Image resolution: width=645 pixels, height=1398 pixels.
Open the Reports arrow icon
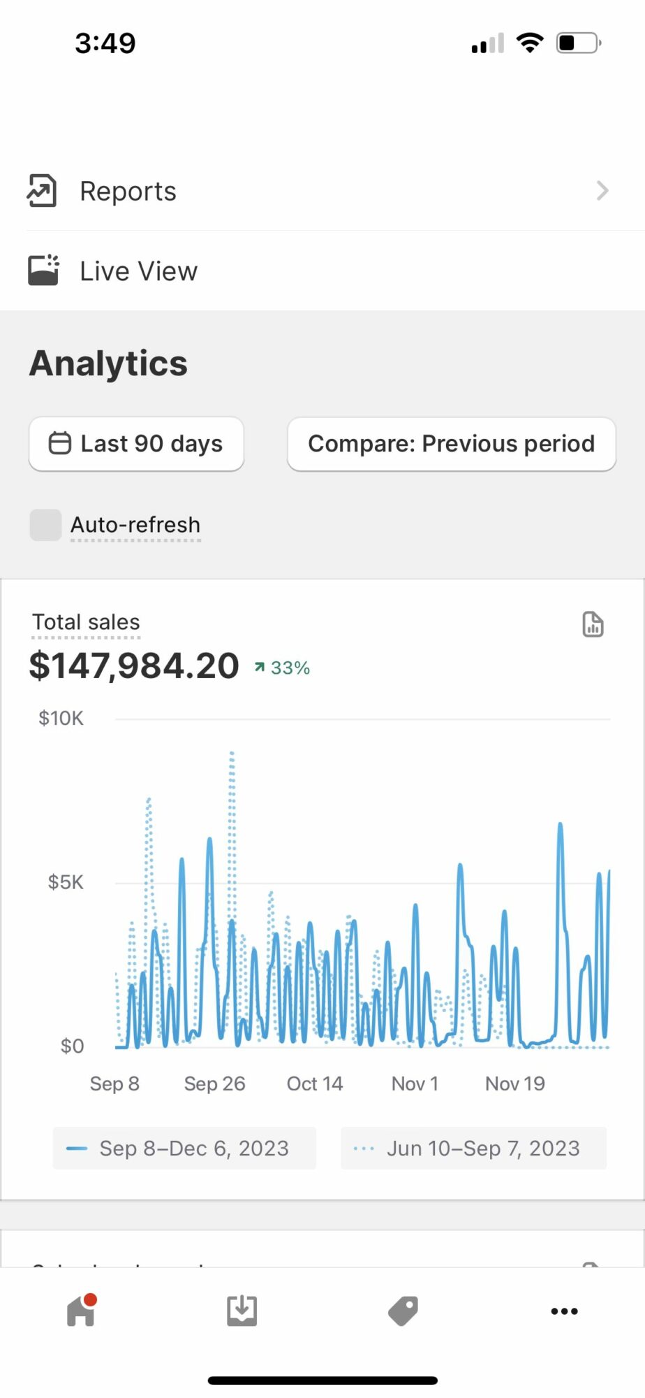pos(42,191)
